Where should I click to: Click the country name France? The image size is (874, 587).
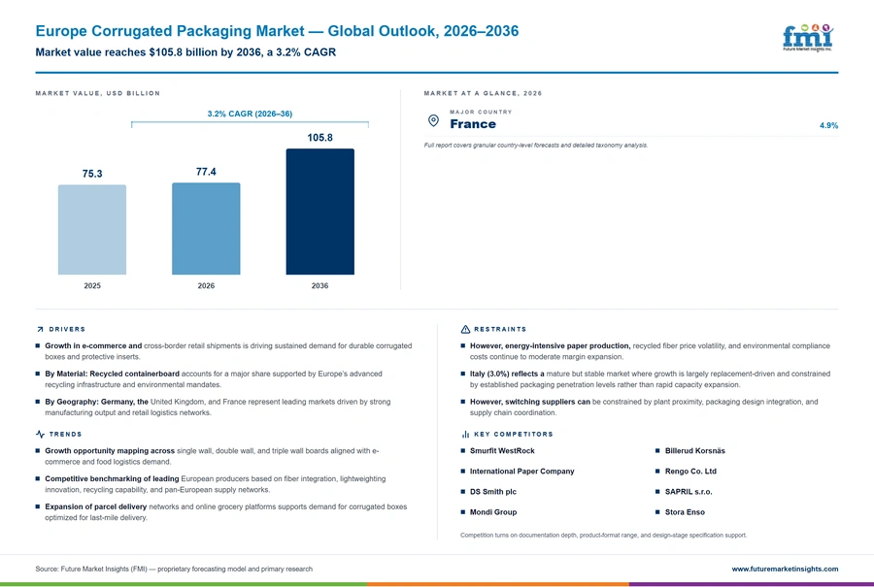(473, 124)
